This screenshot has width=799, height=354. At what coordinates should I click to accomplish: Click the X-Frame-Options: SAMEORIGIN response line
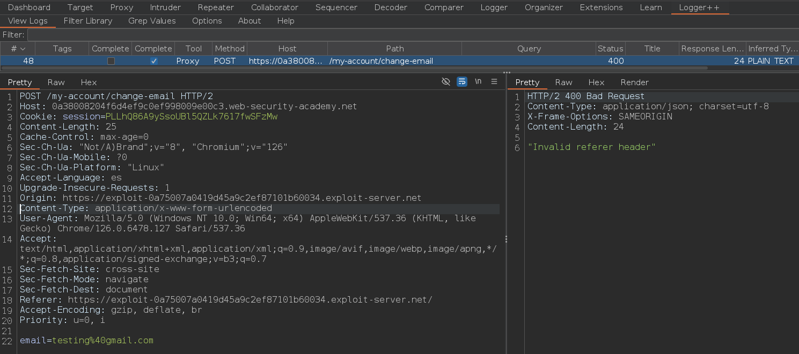tap(599, 117)
